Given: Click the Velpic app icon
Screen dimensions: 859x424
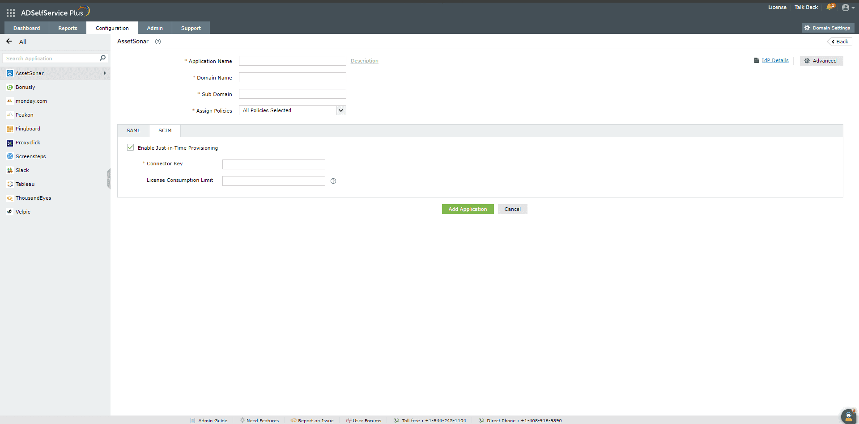Looking at the screenshot, I should click(10, 212).
